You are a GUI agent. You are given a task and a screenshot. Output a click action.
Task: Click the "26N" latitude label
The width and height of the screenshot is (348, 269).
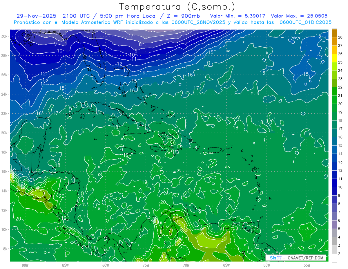5,75
